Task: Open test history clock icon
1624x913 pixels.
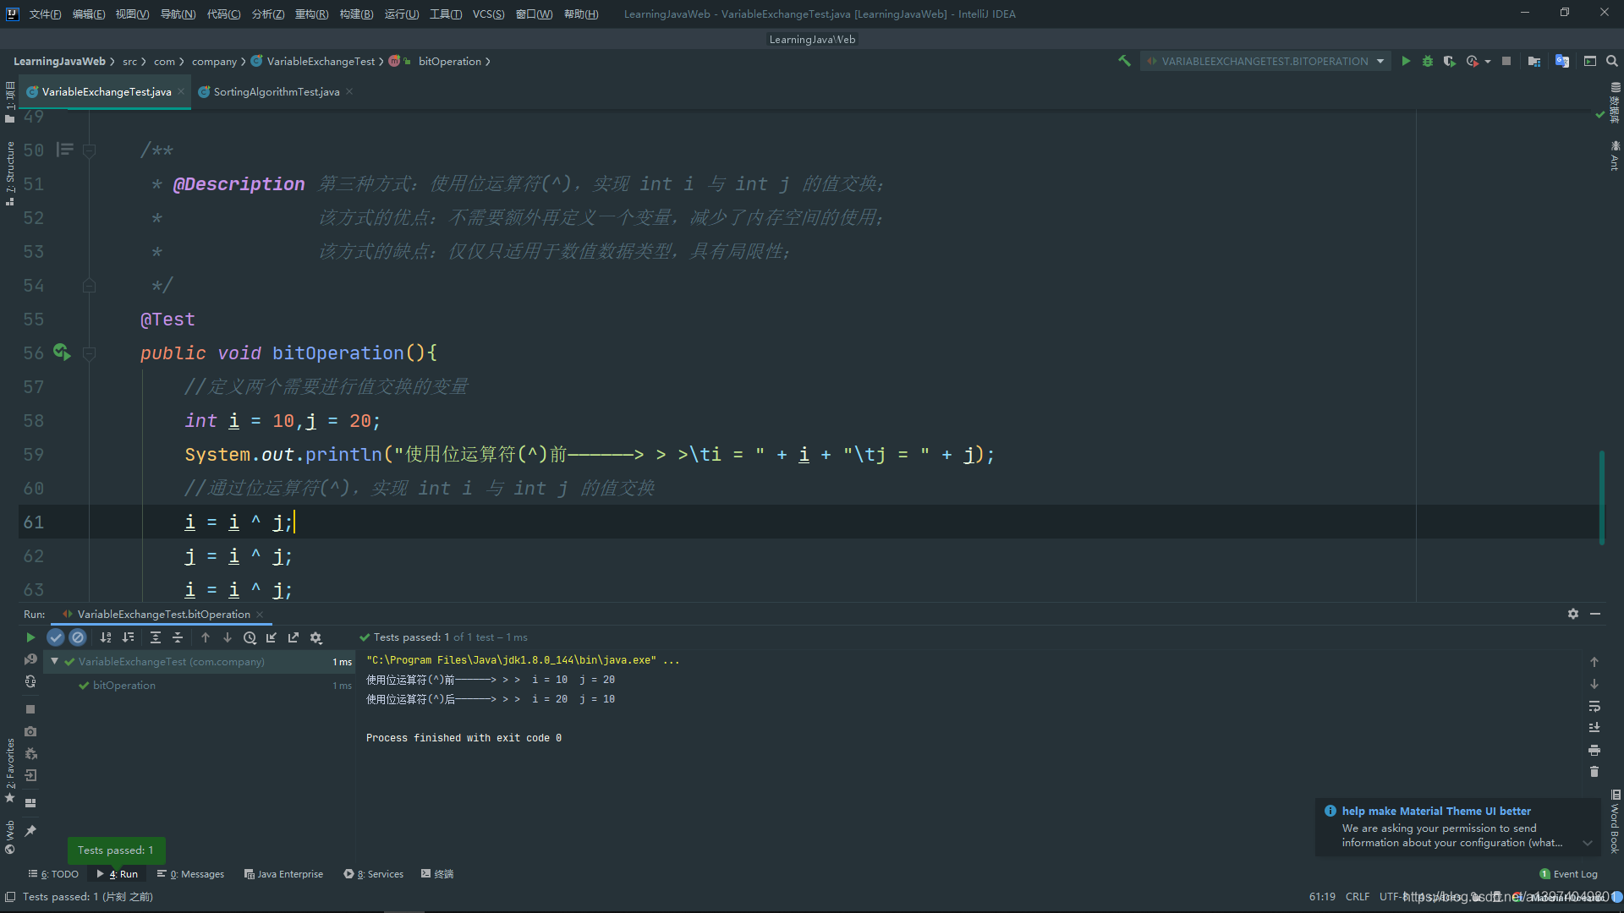Action: (250, 637)
